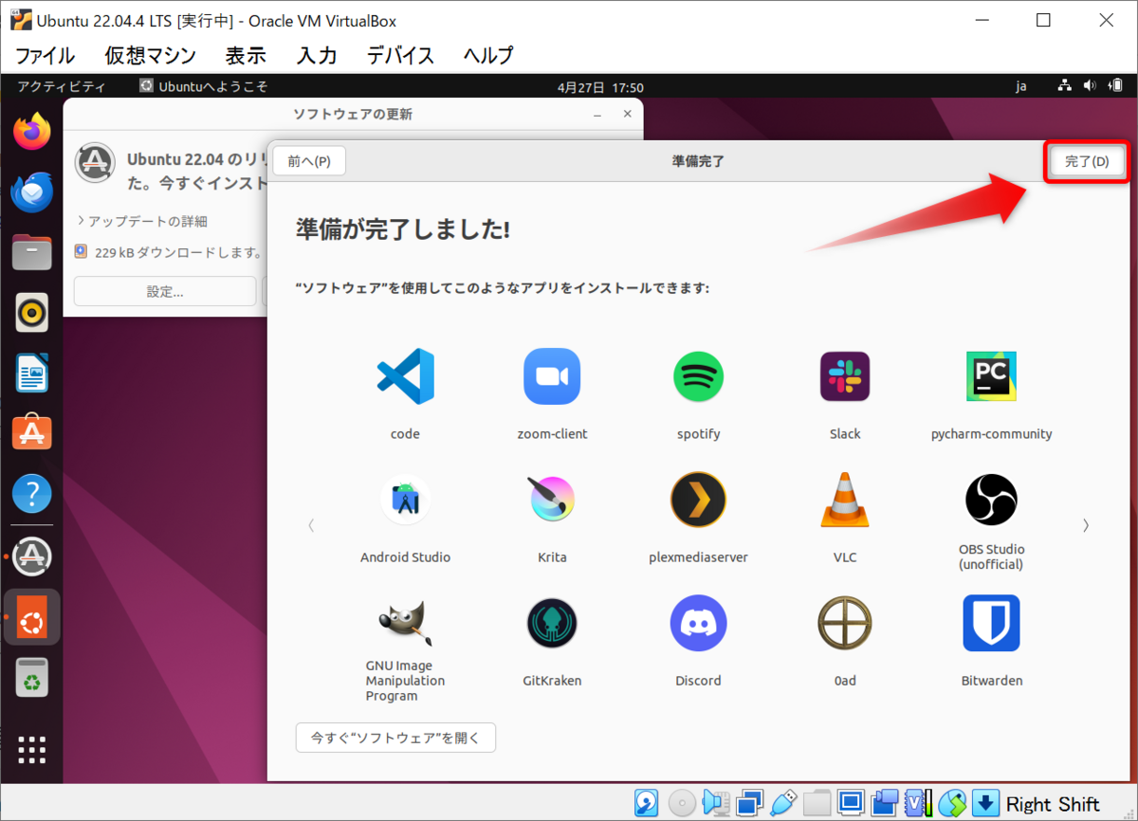This screenshot has height=821, width=1138.
Task: Show next page of apps arrow
Action: tap(1086, 524)
